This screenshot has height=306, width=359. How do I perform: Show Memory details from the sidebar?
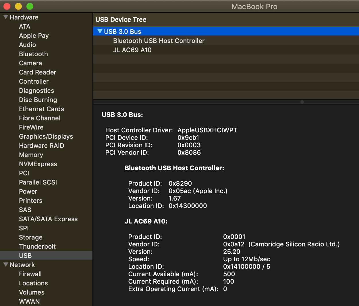[31, 155]
